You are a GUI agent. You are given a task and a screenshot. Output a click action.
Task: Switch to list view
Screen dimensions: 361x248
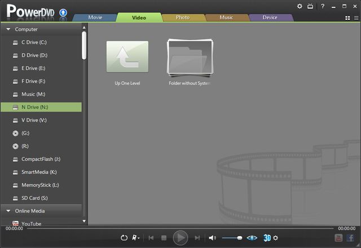click(x=356, y=18)
